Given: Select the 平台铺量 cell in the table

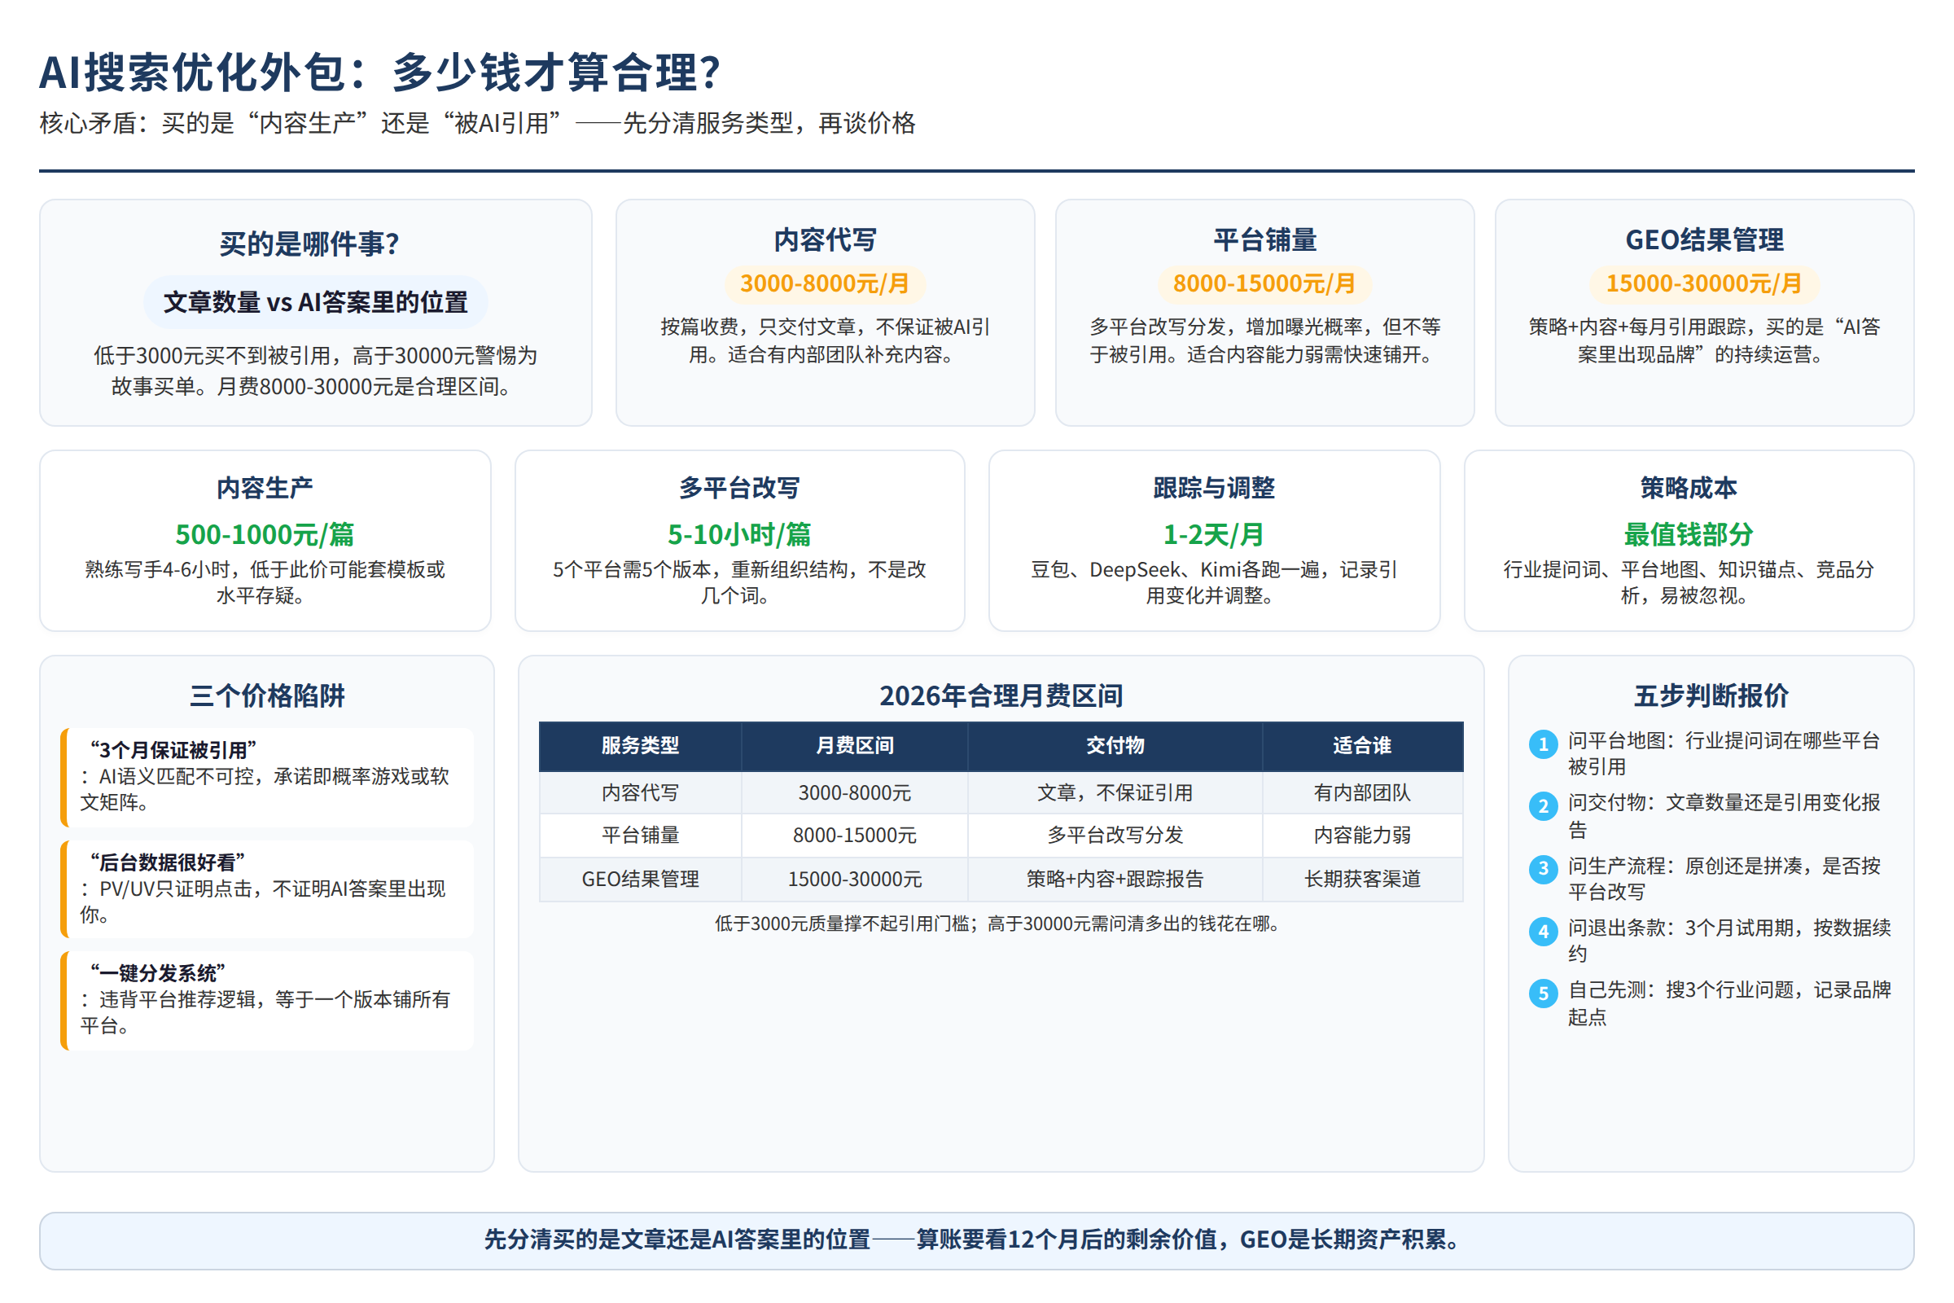Looking at the screenshot, I should (641, 836).
